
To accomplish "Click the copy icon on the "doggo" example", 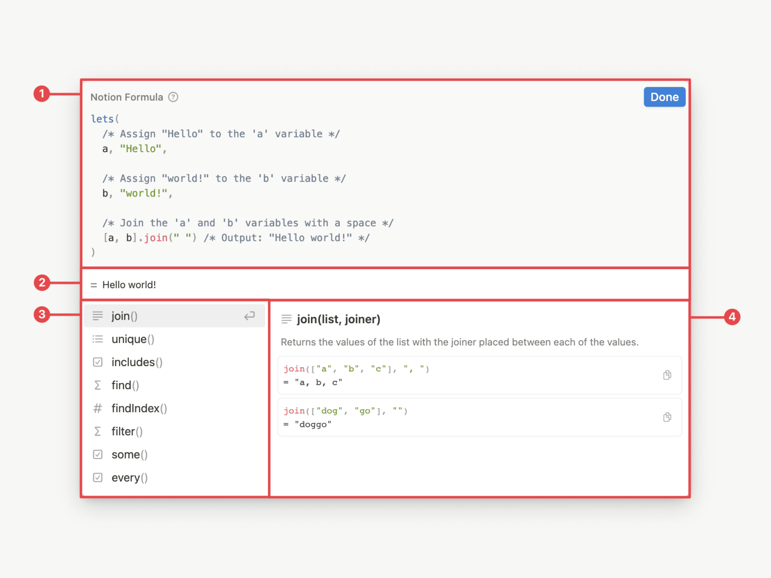I will (x=667, y=417).
